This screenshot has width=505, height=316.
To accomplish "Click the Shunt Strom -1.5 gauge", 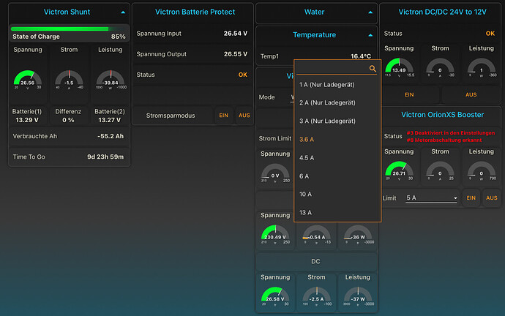I will tap(69, 80).
